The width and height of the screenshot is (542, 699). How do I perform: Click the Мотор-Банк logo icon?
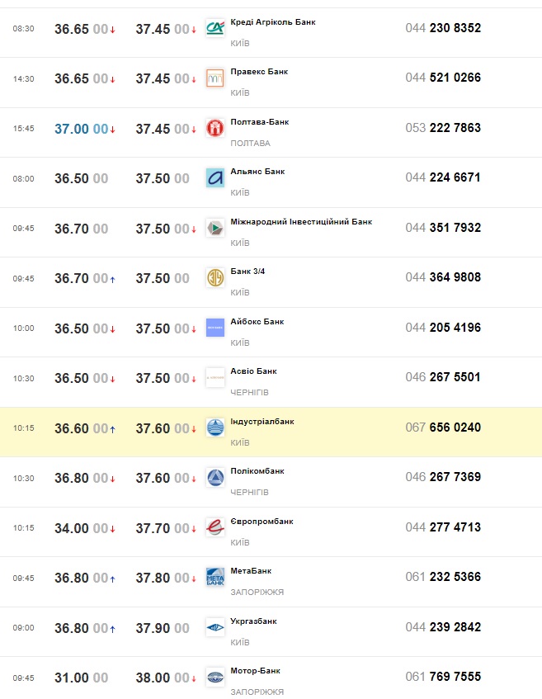point(215,677)
